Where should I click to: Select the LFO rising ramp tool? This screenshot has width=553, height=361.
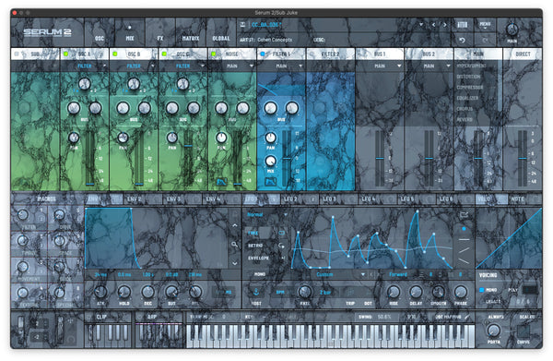(464, 250)
